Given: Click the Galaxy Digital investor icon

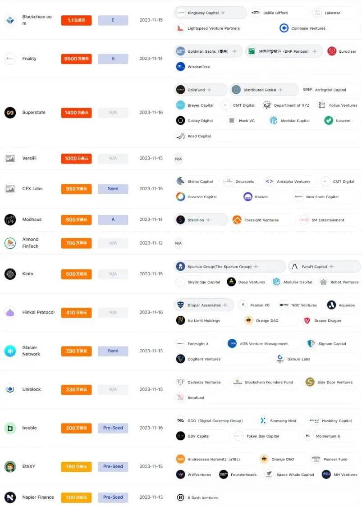Looking at the screenshot, I should [x=180, y=121].
